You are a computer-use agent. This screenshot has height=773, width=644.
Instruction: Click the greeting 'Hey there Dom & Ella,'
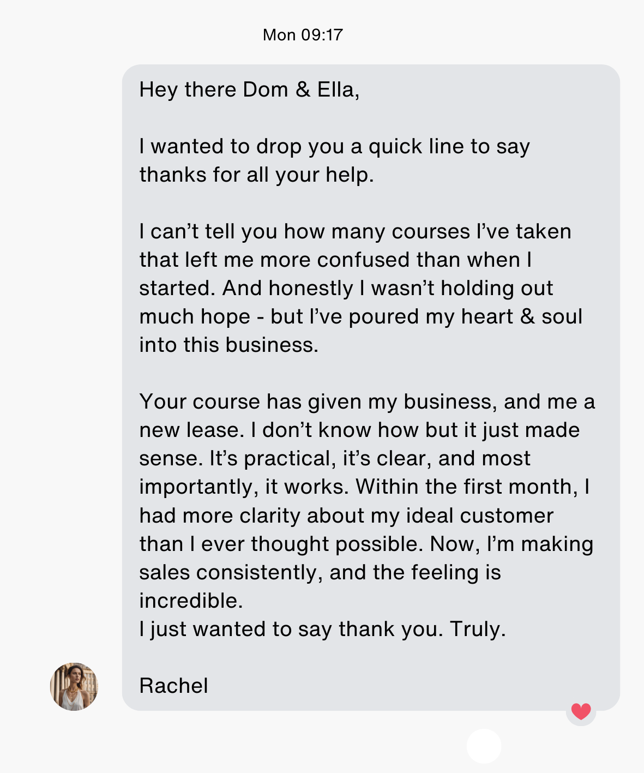249,90
